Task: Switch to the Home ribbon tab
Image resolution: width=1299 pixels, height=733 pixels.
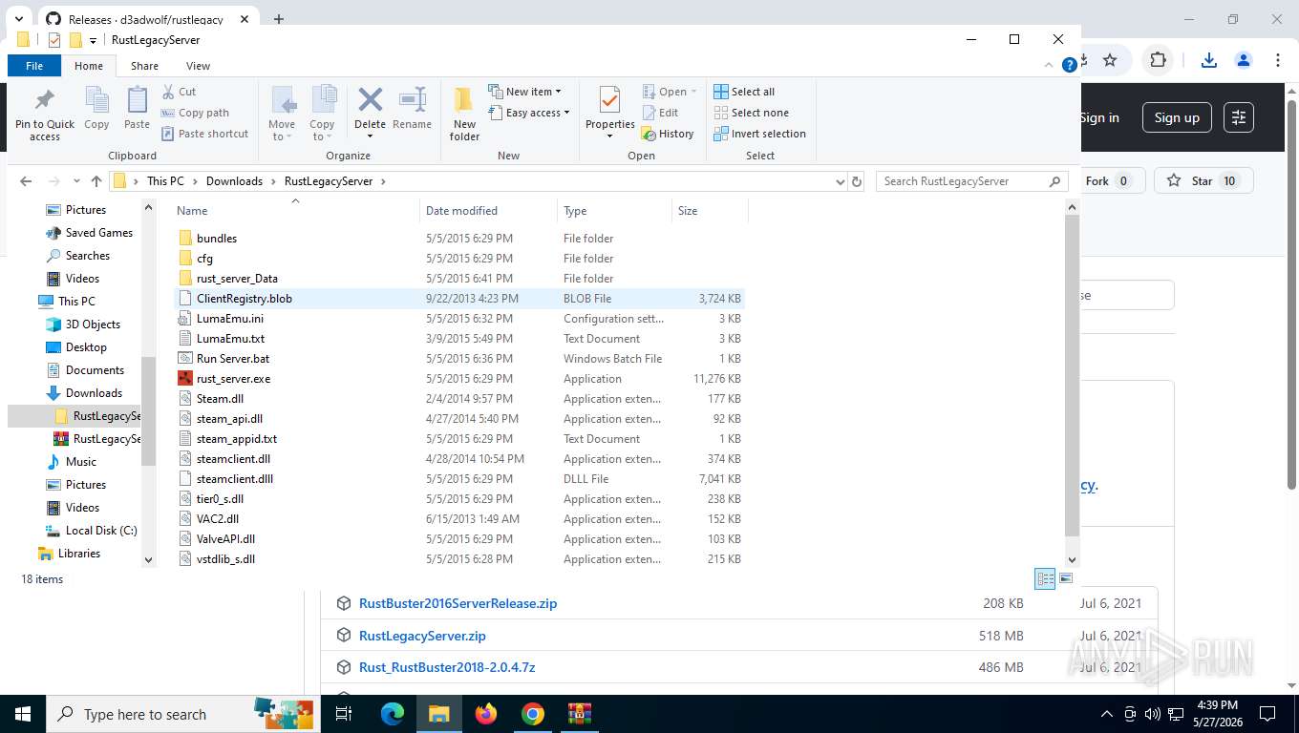Action: (89, 66)
